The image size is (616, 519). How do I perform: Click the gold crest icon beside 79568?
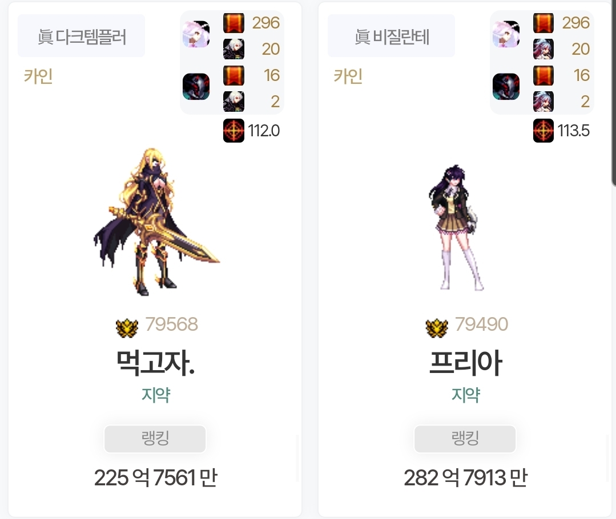tap(127, 328)
